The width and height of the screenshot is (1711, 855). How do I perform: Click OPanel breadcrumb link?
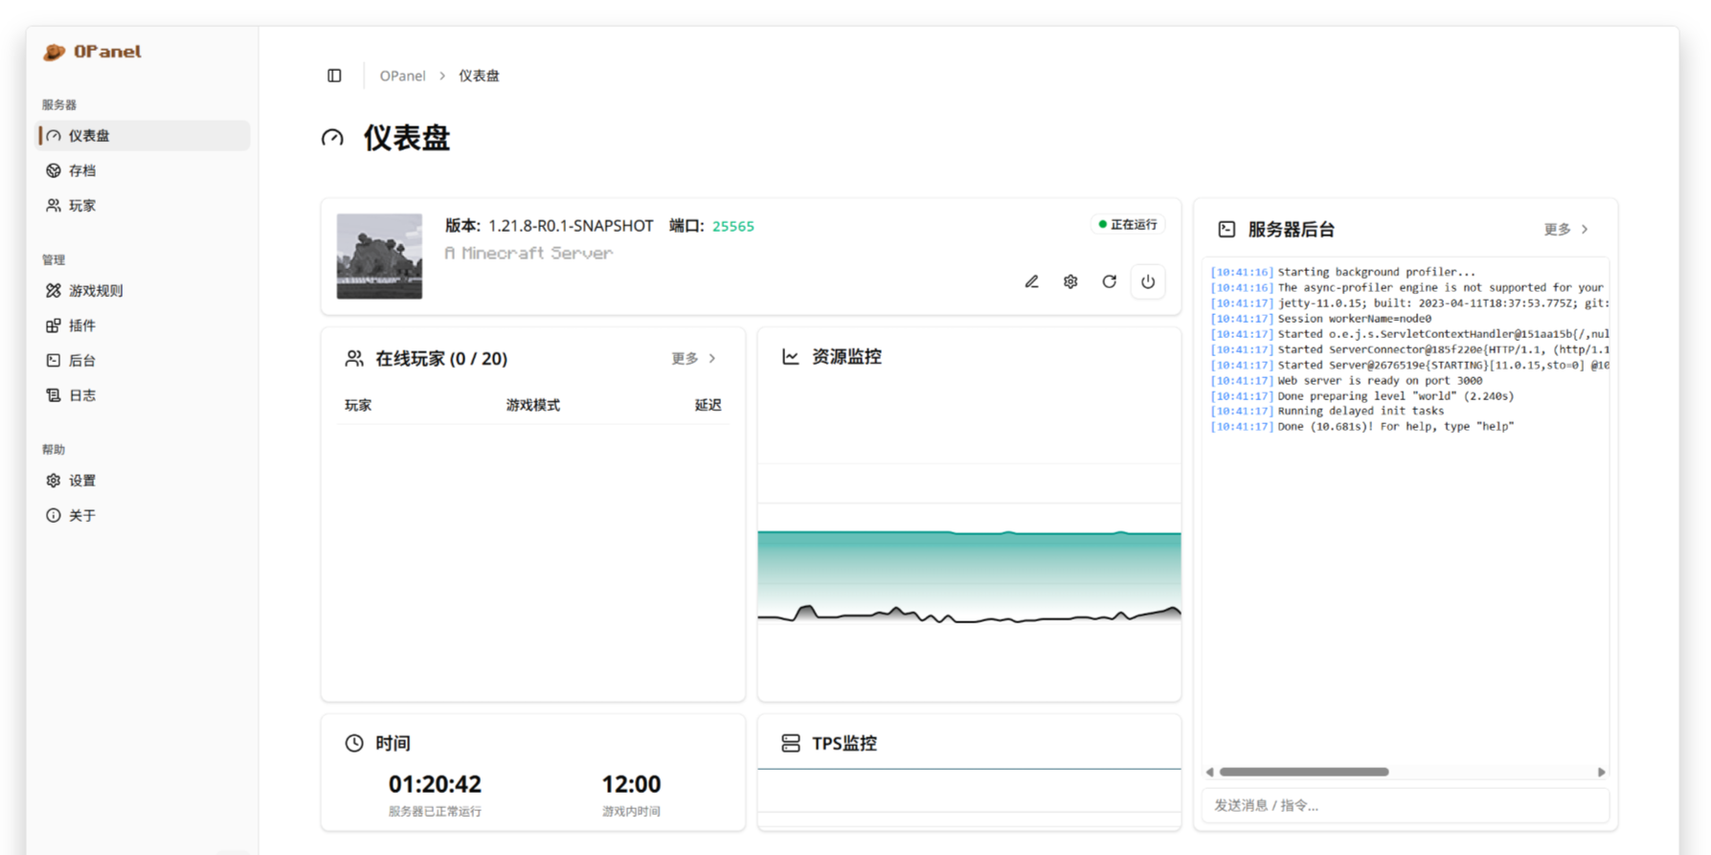402,76
